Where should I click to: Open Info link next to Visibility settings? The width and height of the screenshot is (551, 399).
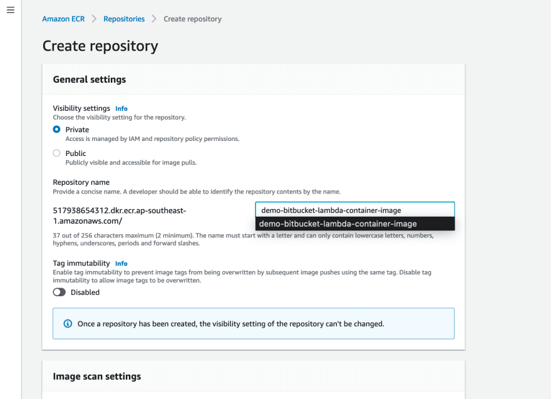[121, 108]
